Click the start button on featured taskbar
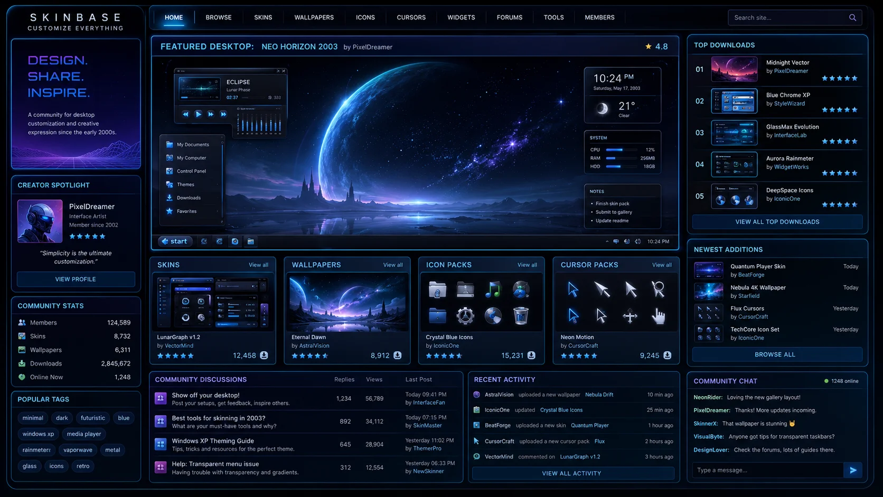 [174, 241]
